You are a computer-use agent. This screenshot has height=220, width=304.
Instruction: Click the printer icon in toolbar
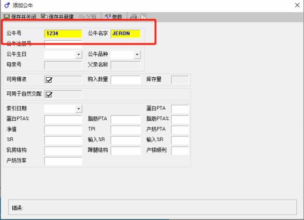(134, 17)
